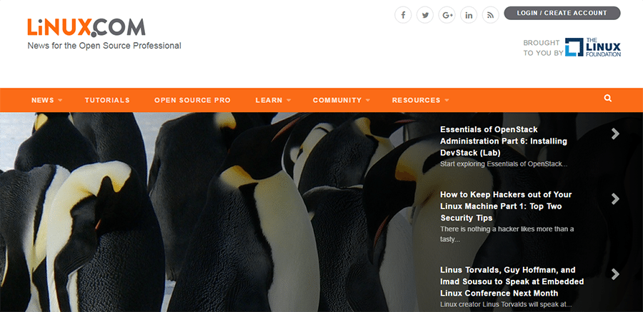Click the search magnifier icon
643x312 pixels.
point(608,99)
